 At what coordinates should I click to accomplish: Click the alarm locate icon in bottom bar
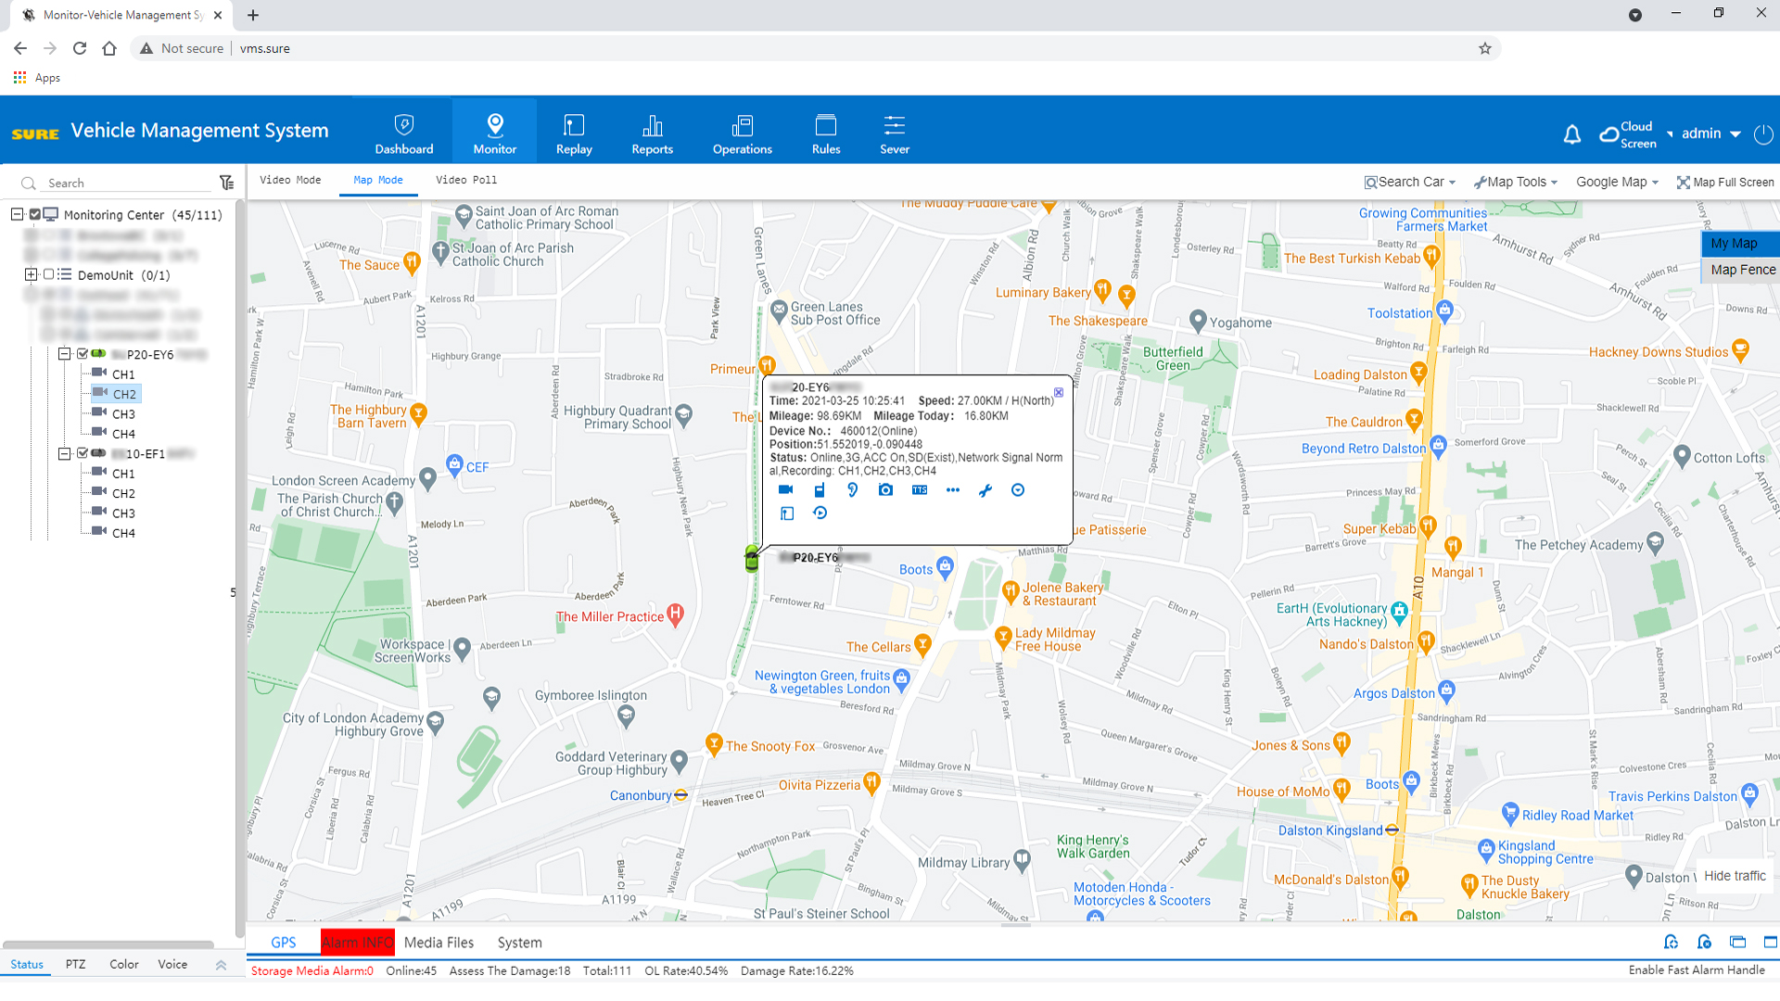coord(1671,943)
